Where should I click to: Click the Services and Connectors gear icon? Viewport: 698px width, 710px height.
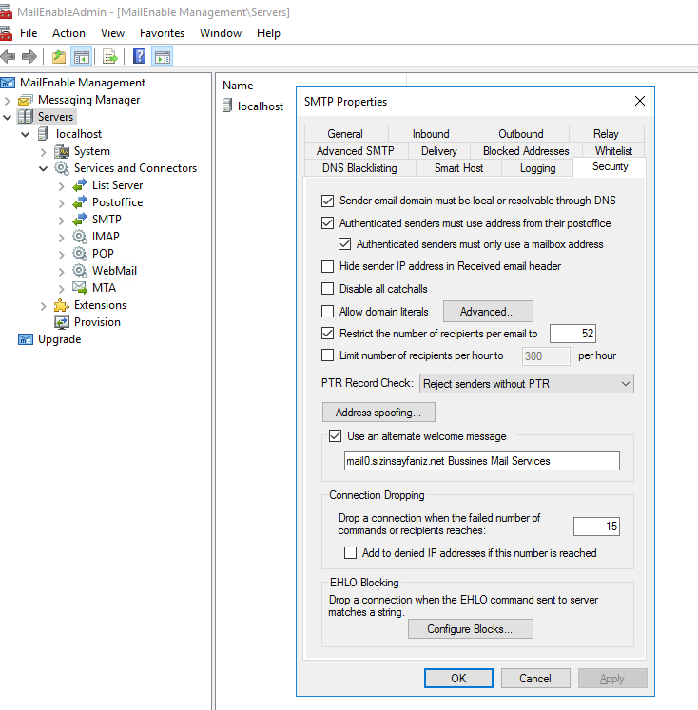[62, 168]
